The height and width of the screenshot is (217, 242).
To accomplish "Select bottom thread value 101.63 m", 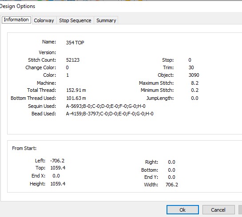I will tap(76, 98).
